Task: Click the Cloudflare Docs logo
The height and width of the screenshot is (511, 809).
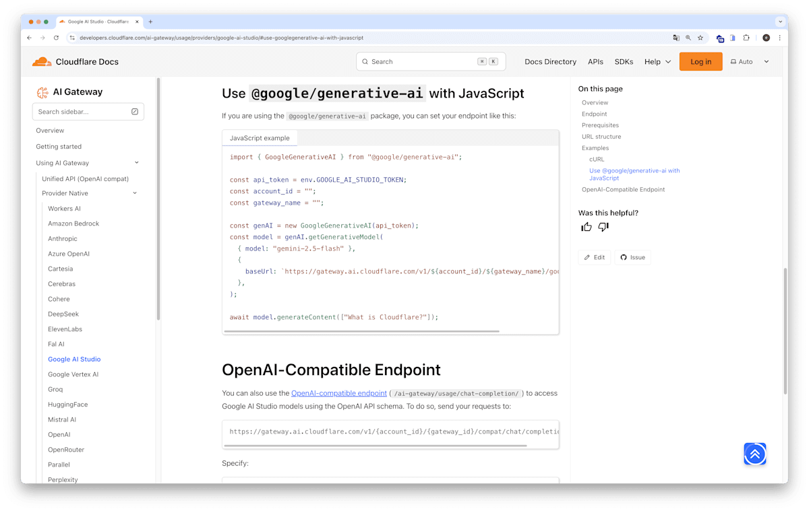Action: [x=76, y=61]
